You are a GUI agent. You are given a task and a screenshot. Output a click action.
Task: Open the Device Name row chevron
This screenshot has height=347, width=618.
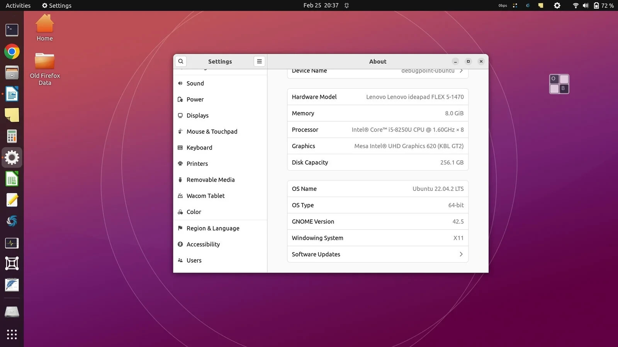461,71
